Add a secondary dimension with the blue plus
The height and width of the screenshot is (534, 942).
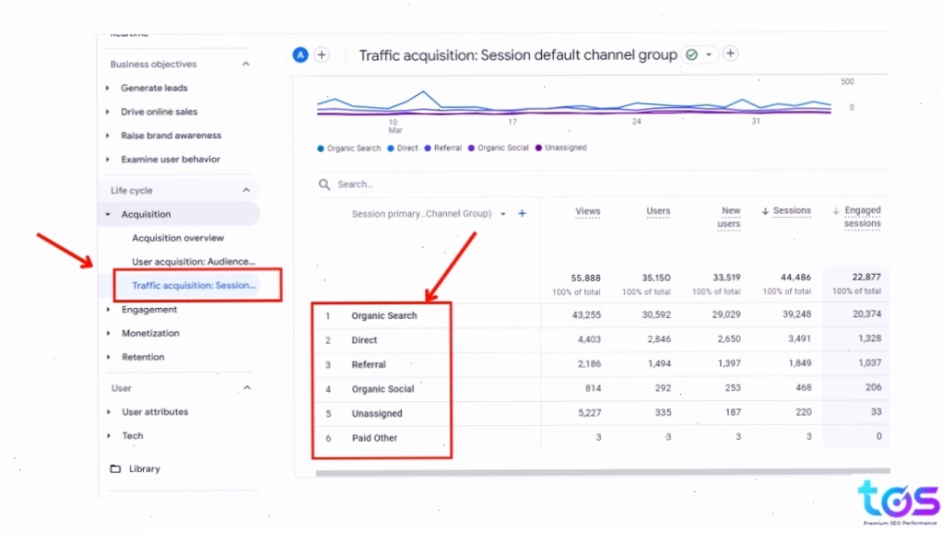522,213
